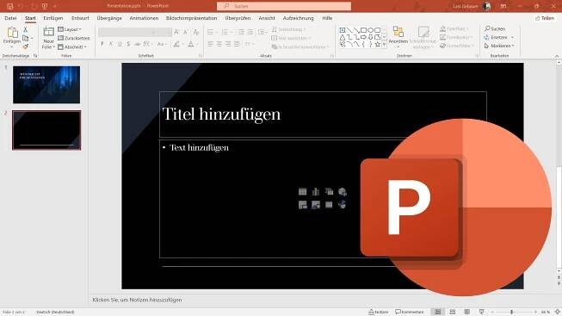Click the decrease indent icon

click(240, 32)
